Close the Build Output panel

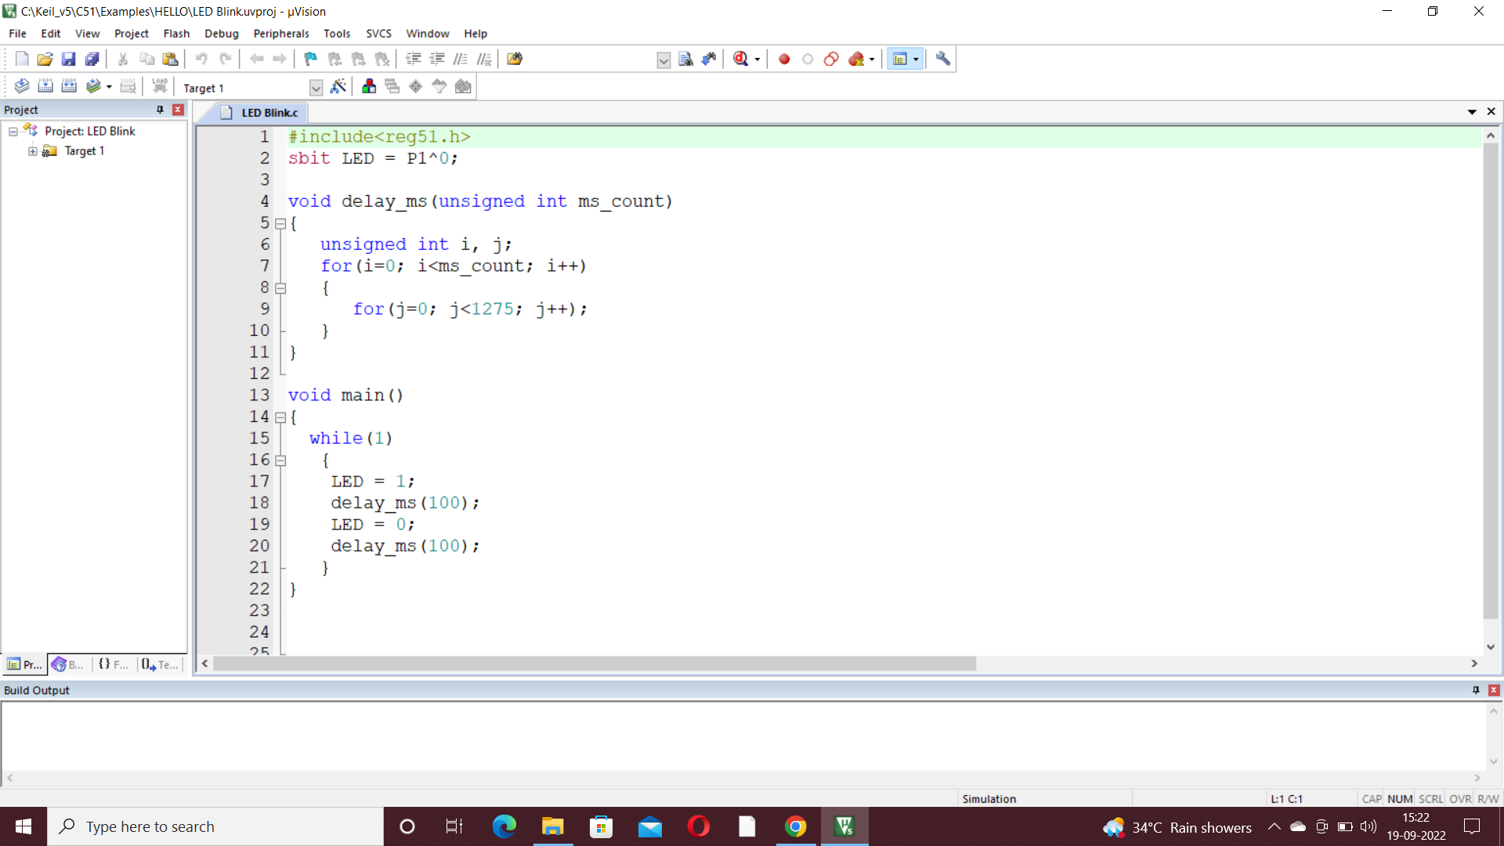click(x=1494, y=690)
